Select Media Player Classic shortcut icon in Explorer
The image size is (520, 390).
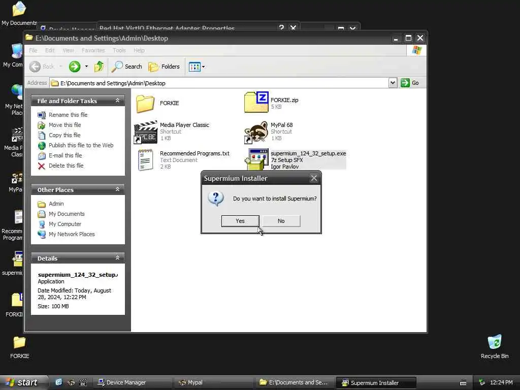(x=146, y=132)
